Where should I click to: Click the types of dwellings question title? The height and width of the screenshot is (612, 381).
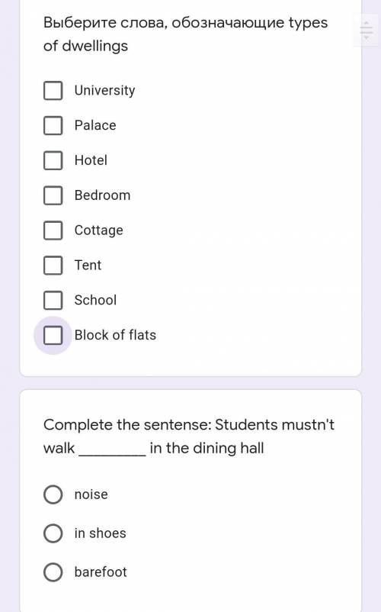click(x=185, y=34)
